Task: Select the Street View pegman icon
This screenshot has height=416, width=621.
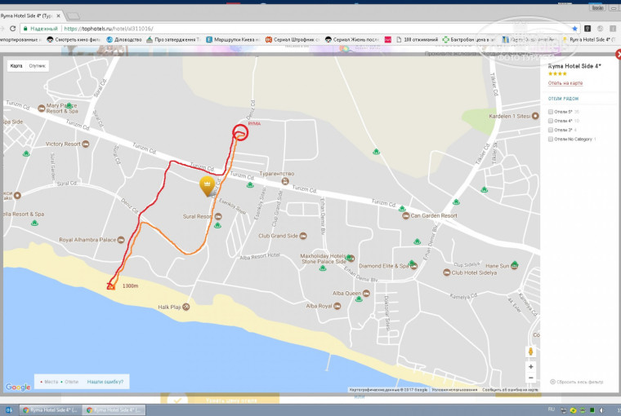Action: (530, 351)
